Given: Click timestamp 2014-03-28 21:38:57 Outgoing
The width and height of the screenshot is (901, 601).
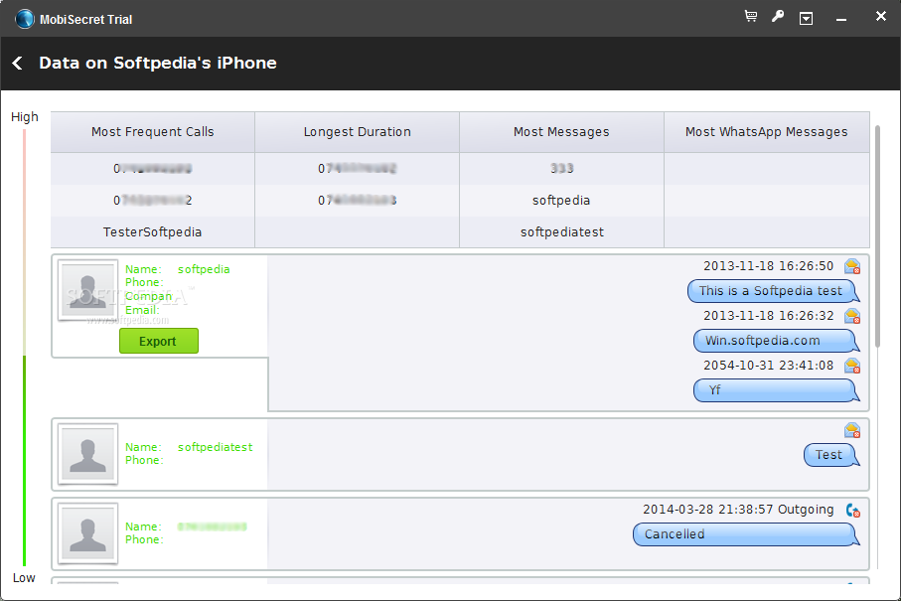Looking at the screenshot, I should coord(738,510).
